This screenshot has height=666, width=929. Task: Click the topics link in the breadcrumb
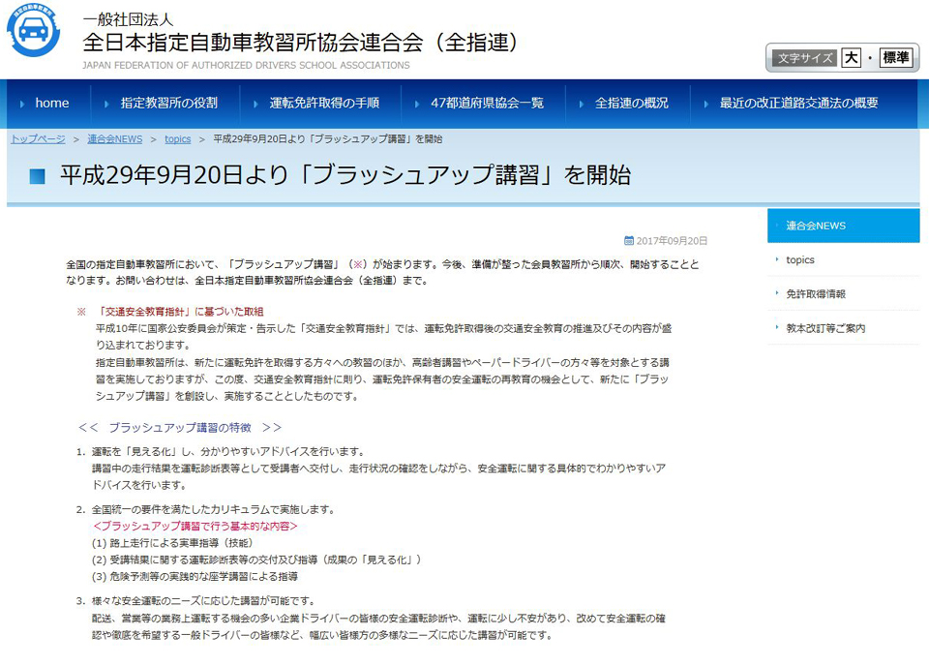coord(177,139)
